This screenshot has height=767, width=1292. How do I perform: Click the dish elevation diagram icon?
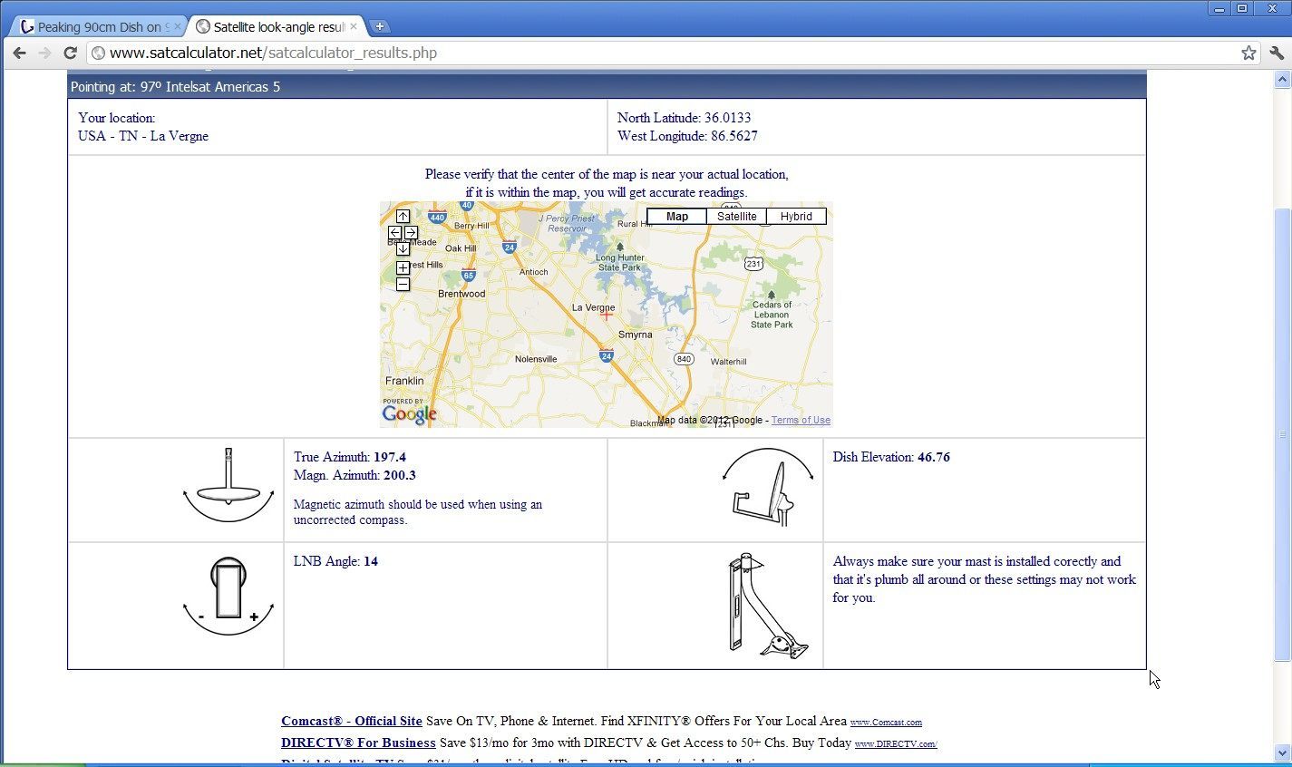click(767, 488)
